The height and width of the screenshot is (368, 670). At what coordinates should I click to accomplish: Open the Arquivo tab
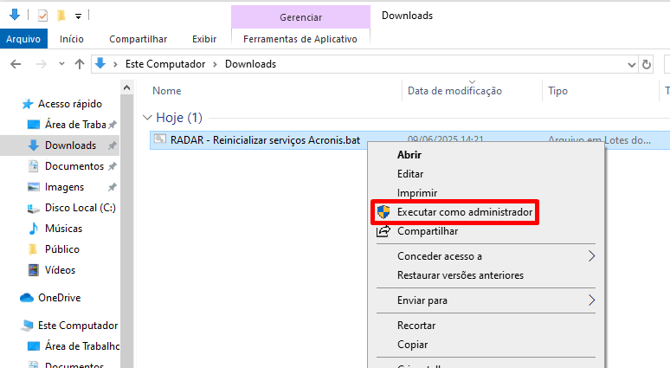pos(23,39)
